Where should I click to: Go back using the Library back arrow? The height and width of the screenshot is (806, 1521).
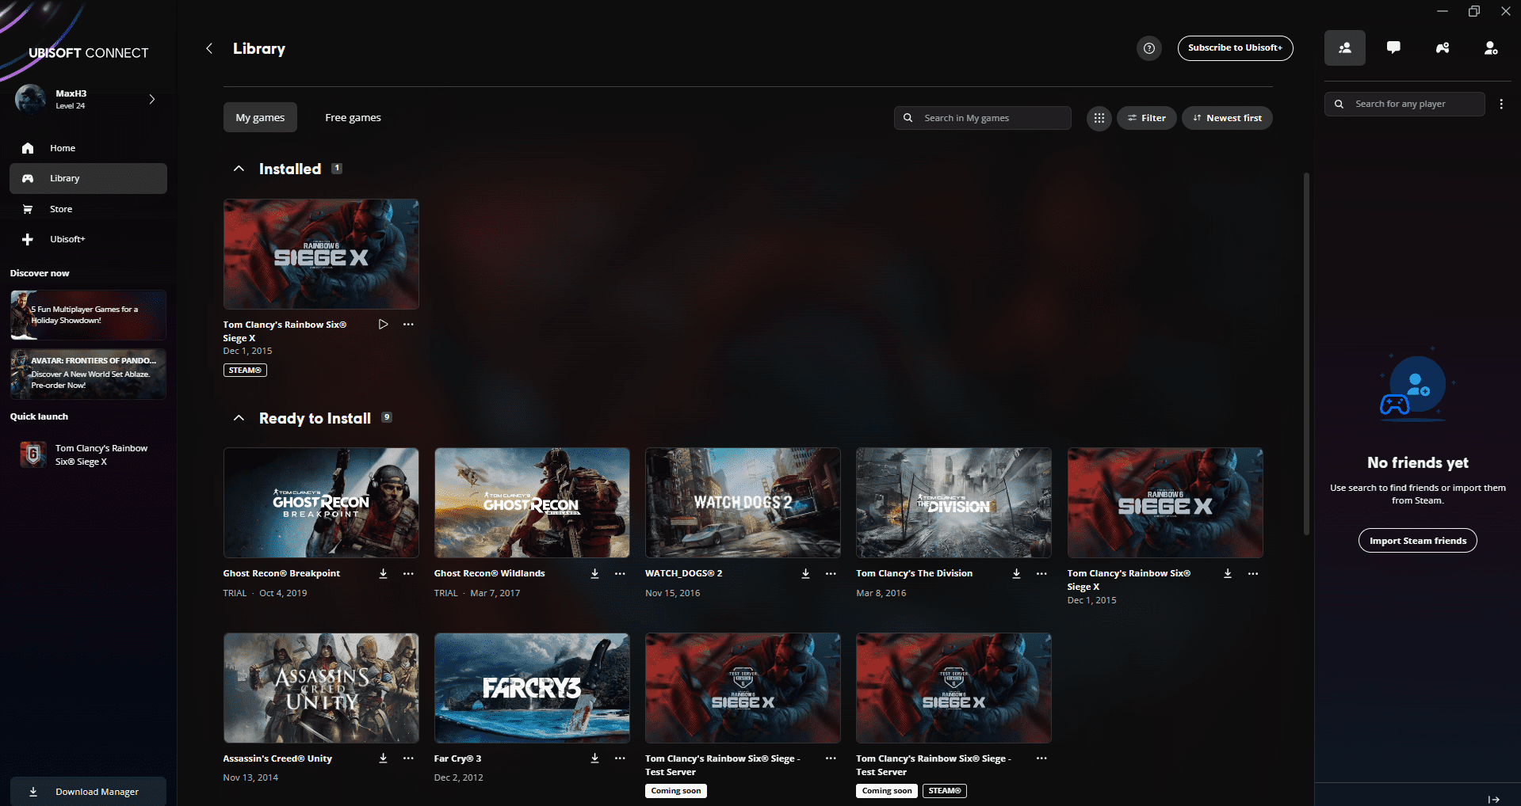click(209, 48)
